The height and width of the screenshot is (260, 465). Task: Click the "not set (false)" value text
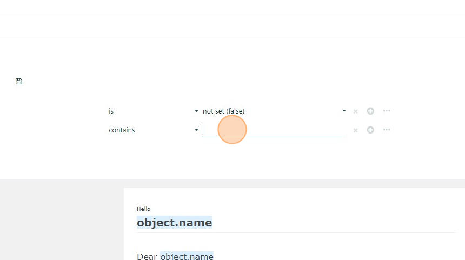[224, 111]
